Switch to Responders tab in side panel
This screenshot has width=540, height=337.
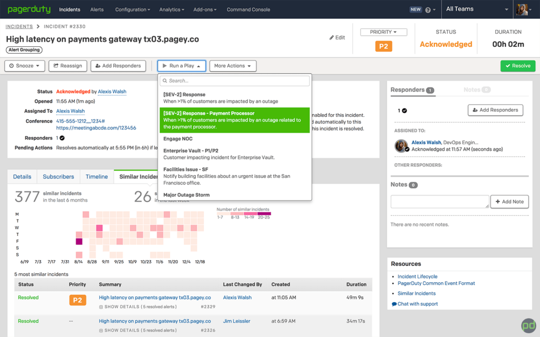coord(412,90)
